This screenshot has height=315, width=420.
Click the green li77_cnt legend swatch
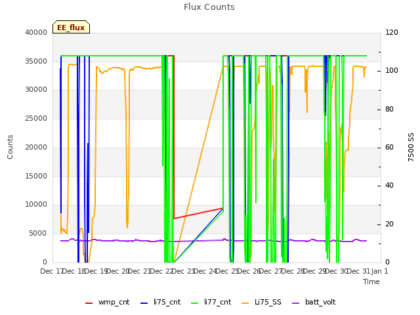(195, 303)
